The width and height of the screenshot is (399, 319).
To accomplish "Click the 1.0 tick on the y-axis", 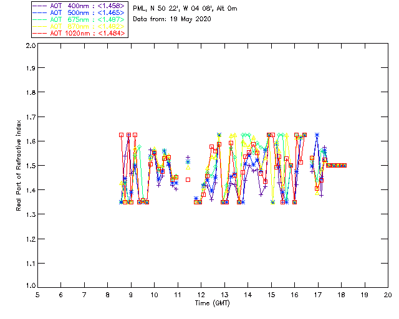I will point(29,286).
